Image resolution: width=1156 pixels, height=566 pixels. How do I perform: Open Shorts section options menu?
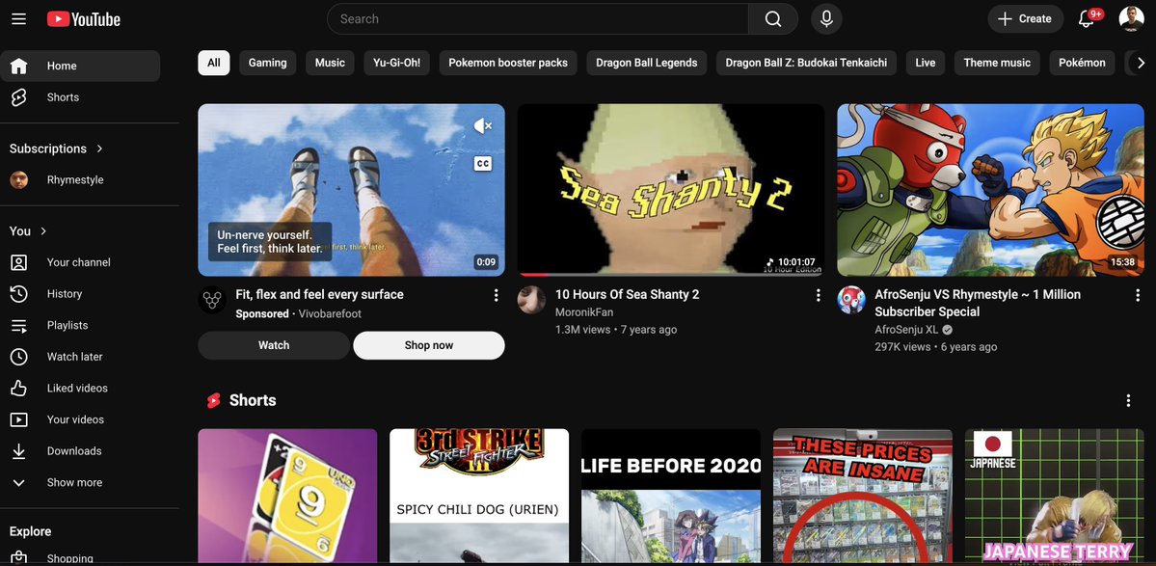[1128, 400]
